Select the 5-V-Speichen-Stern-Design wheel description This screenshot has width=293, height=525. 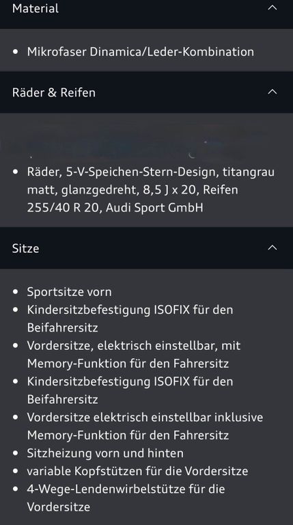point(150,189)
